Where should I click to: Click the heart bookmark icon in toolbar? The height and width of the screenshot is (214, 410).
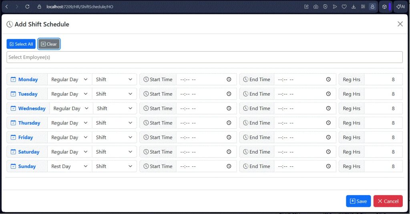[x=344, y=7]
